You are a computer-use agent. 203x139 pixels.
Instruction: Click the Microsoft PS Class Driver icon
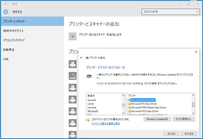coord(129,104)
